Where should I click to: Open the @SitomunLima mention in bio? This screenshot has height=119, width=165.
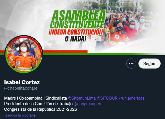pyautogui.click(x=82, y=98)
